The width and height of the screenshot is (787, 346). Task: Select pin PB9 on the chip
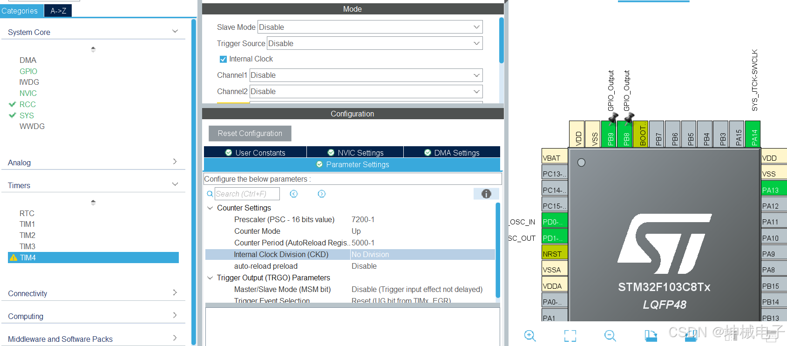[x=609, y=134]
